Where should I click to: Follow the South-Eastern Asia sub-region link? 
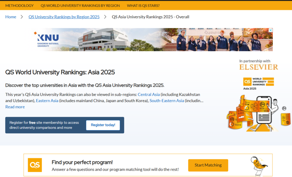click(167, 100)
